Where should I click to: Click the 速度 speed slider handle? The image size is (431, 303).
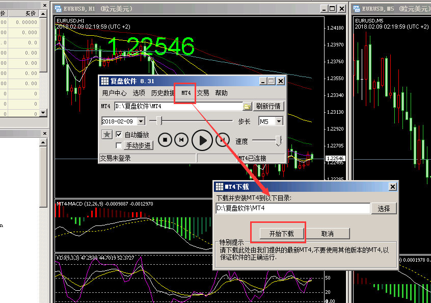click(x=278, y=140)
